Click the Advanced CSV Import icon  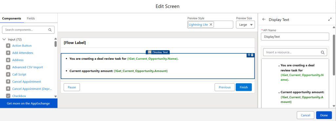pos(8,67)
